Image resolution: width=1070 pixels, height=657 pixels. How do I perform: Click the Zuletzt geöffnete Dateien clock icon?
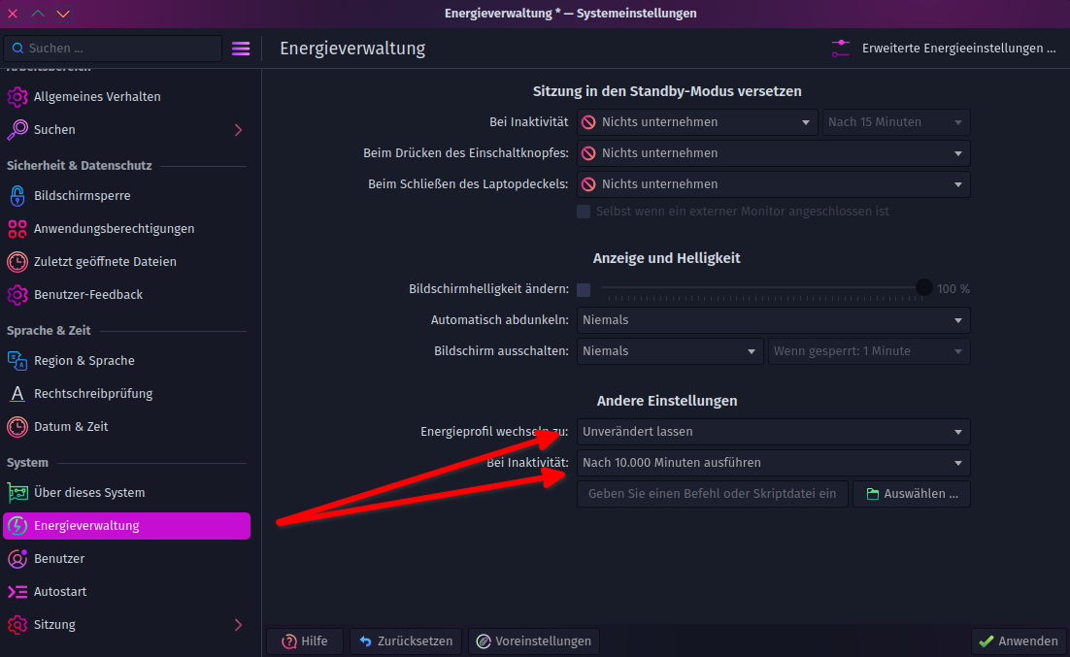tap(17, 262)
